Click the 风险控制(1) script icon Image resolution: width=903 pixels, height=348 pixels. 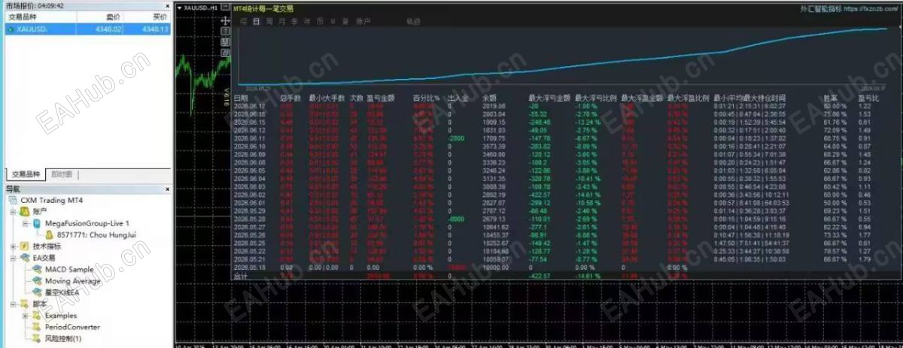click(x=37, y=339)
